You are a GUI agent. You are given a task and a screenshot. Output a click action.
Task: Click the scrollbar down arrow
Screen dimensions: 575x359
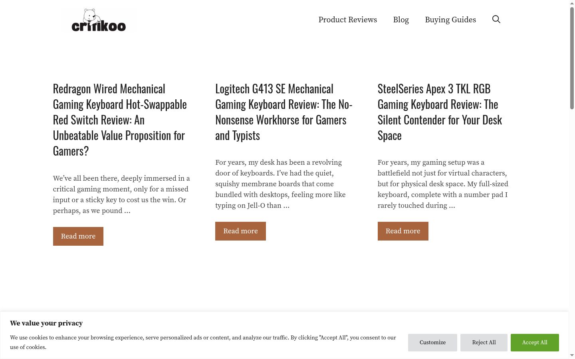572,355
